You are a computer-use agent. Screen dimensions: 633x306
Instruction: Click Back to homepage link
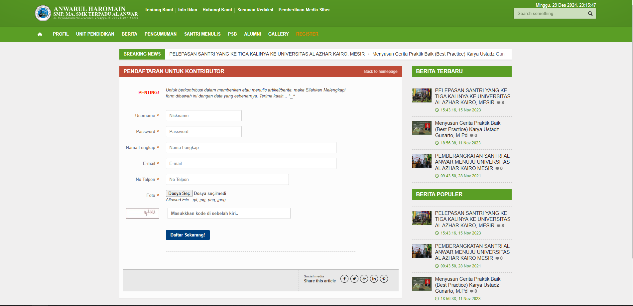381,72
